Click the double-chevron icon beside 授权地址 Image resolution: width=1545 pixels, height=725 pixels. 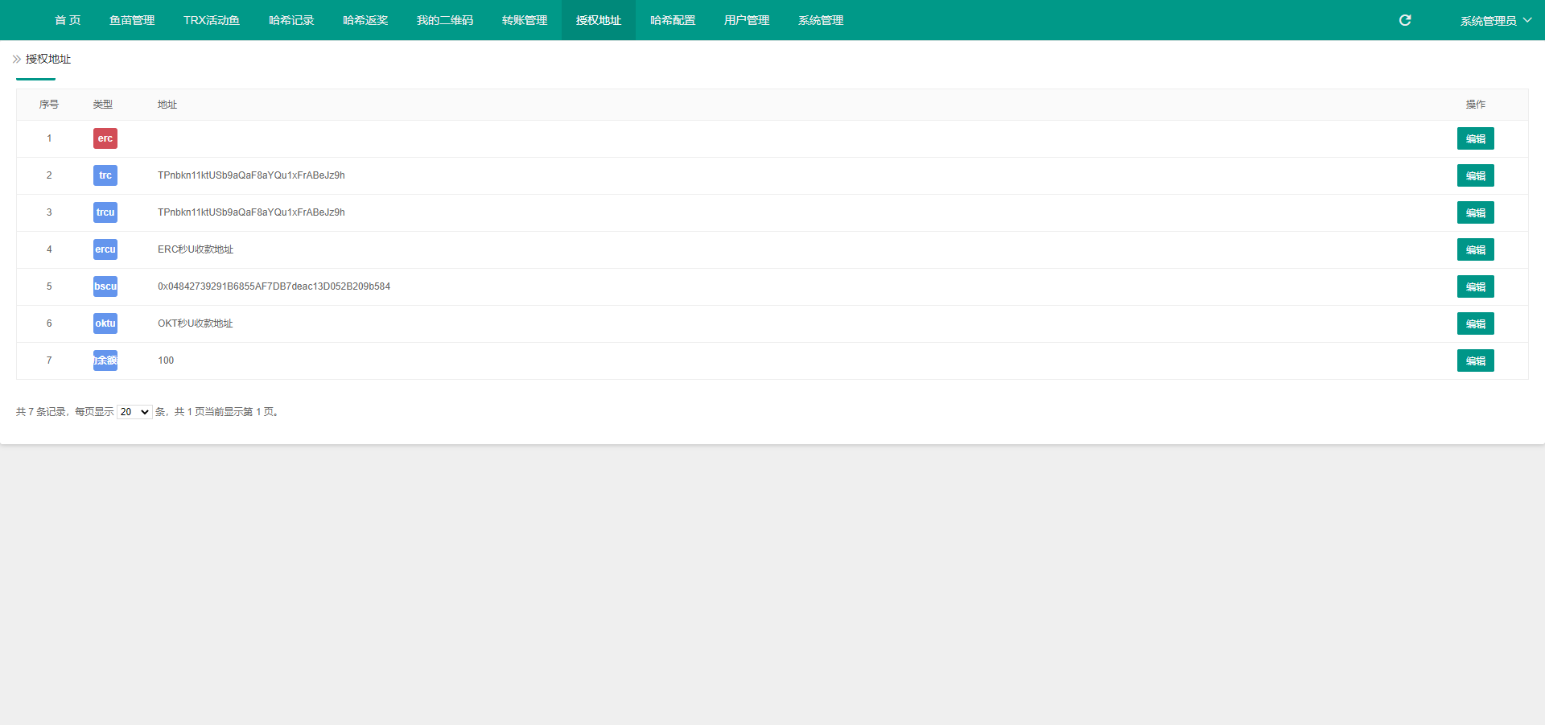point(17,59)
